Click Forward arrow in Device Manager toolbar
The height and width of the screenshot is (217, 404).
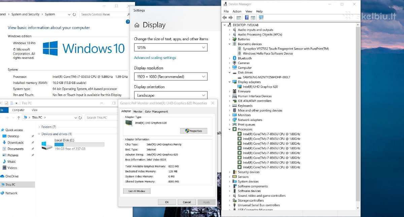(x=231, y=18)
